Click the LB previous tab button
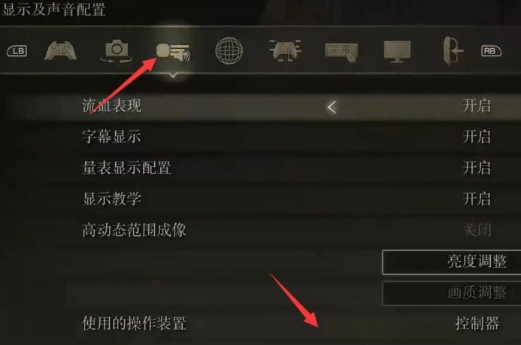The width and height of the screenshot is (521, 345). (17, 51)
